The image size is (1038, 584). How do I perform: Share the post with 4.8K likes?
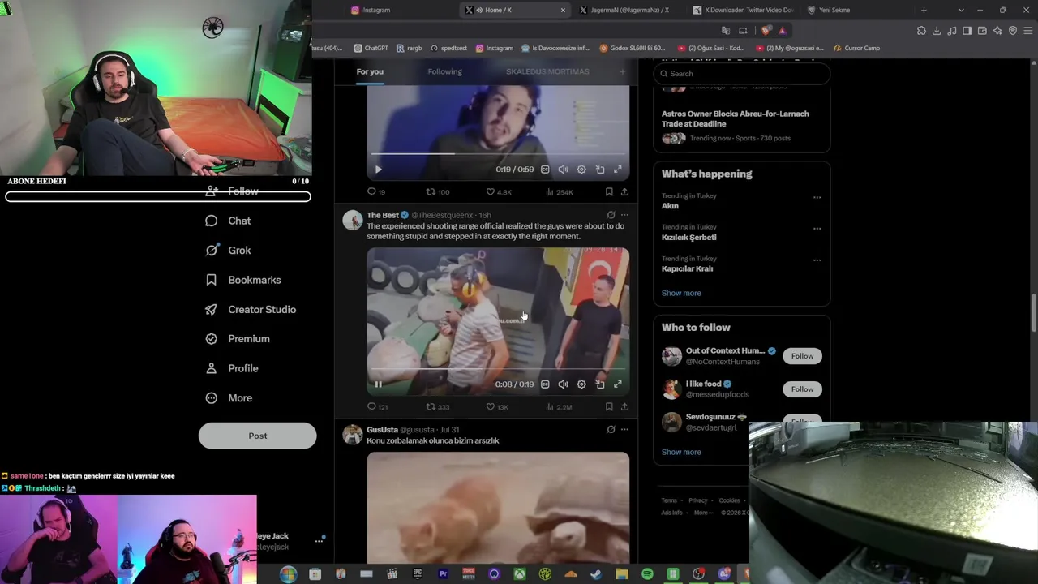pos(624,192)
